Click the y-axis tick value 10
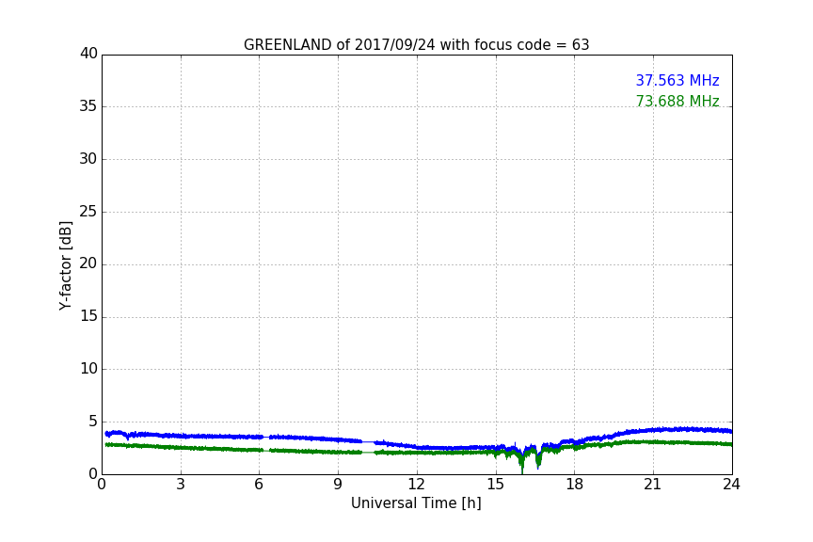 (x=88, y=369)
